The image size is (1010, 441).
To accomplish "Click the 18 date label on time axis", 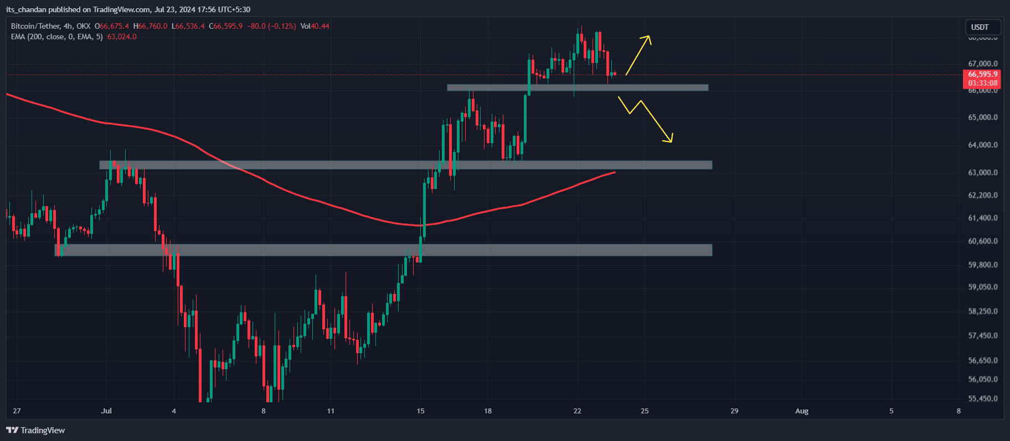I will point(488,411).
